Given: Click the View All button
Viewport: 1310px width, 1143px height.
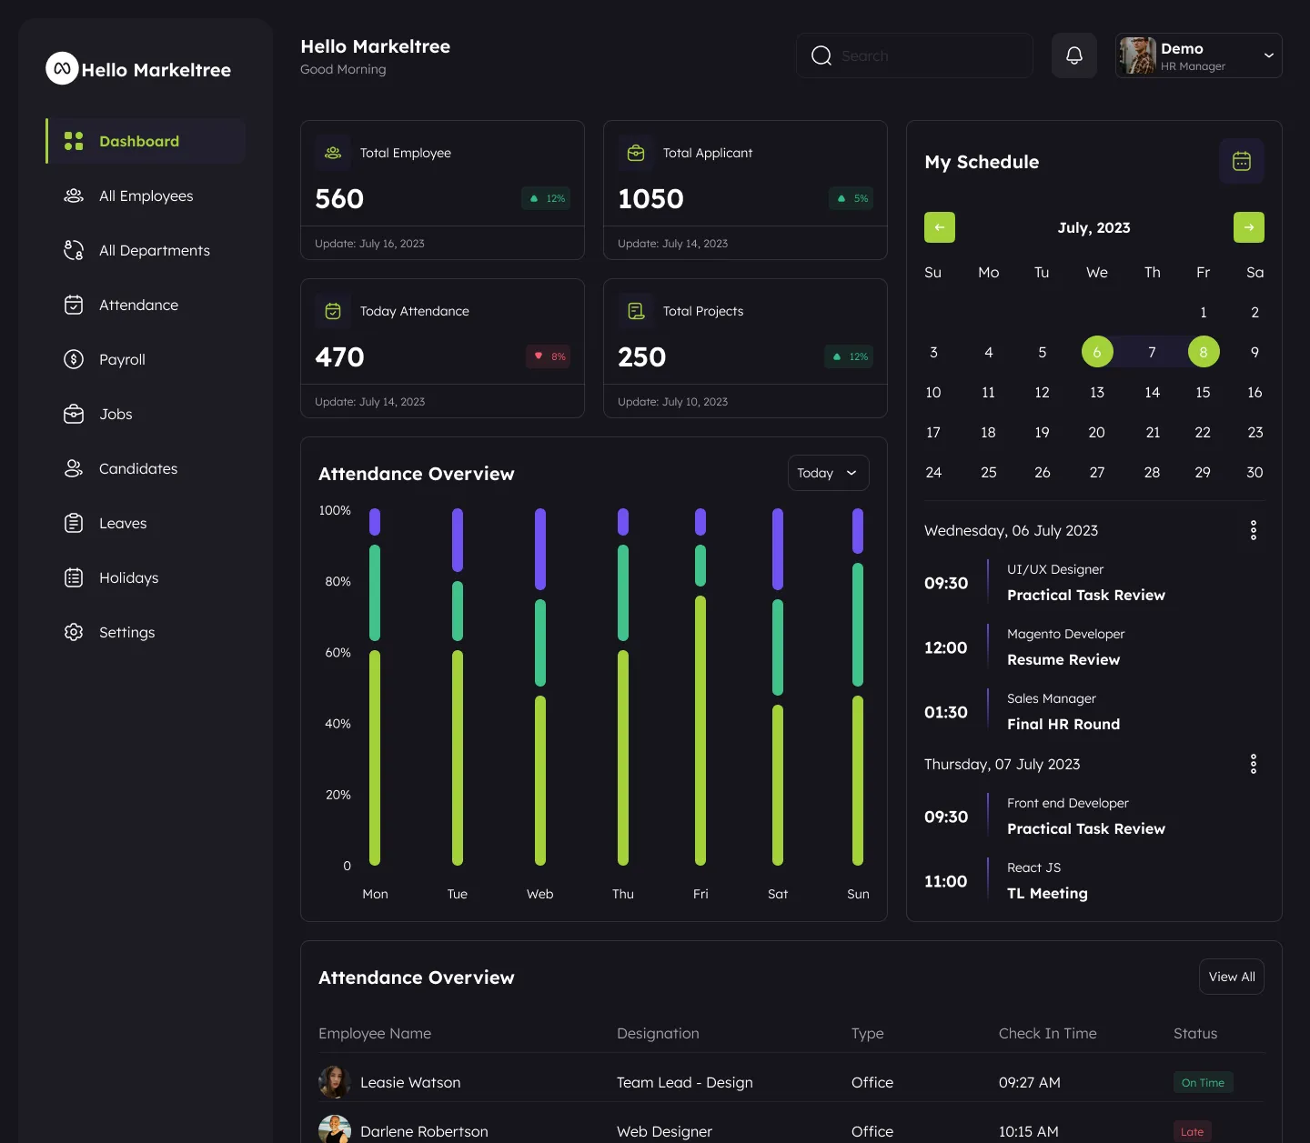Looking at the screenshot, I should click(x=1231, y=977).
